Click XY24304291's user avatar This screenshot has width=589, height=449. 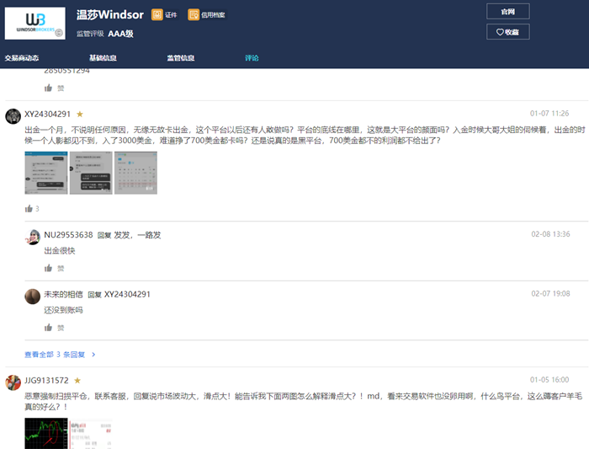coord(13,115)
